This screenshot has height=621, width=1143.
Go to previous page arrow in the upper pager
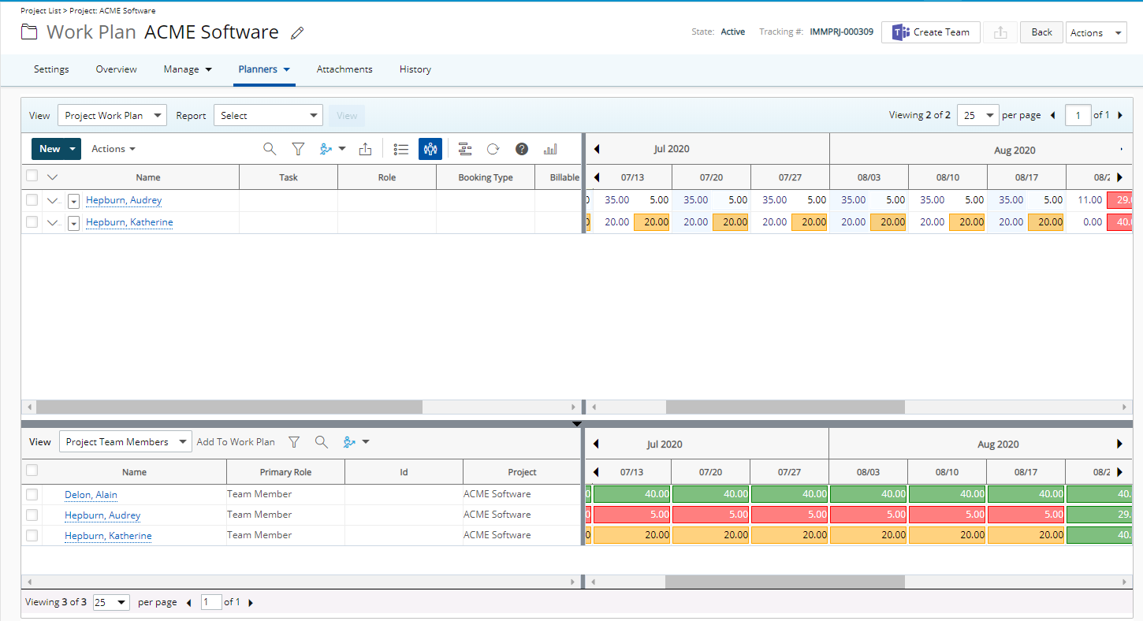coord(1052,115)
